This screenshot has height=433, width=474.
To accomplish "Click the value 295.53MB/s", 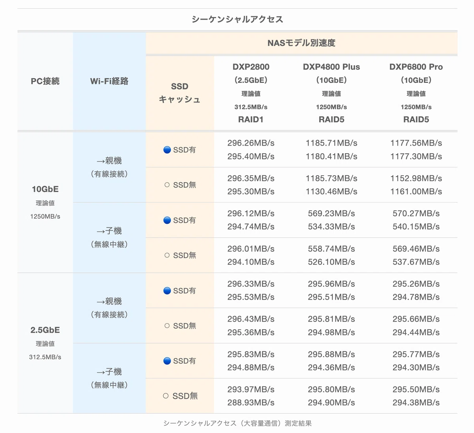I will coord(251,297).
